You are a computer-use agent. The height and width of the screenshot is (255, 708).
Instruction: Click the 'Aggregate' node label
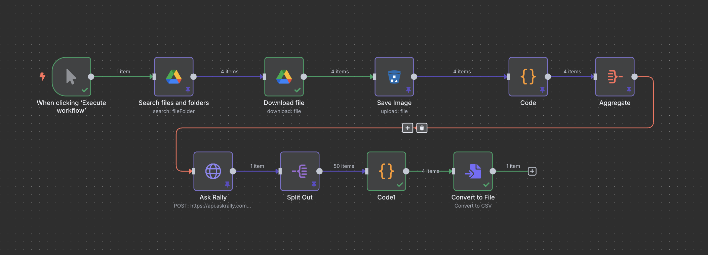pyautogui.click(x=615, y=103)
